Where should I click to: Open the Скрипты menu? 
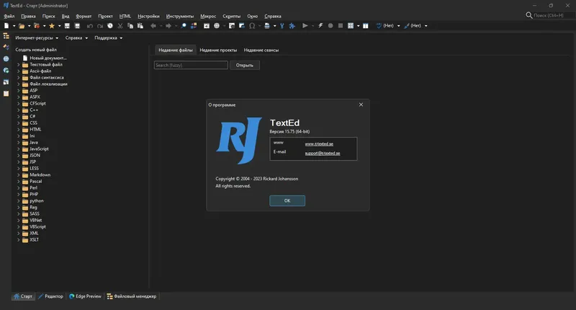pos(231,16)
